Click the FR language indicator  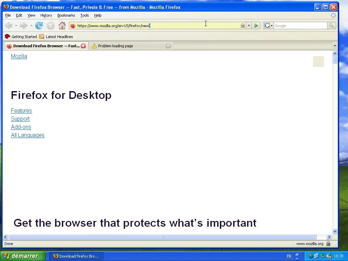pyautogui.click(x=289, y=256)
